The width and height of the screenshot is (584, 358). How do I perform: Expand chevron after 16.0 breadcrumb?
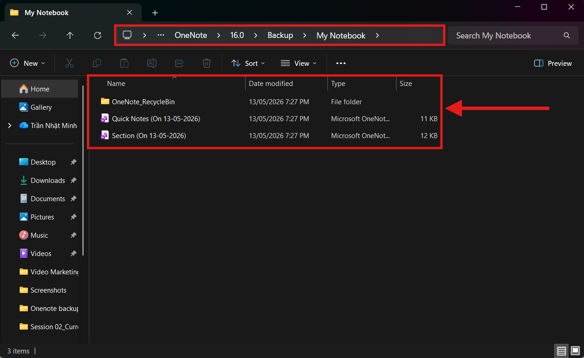tap(255, 35)
